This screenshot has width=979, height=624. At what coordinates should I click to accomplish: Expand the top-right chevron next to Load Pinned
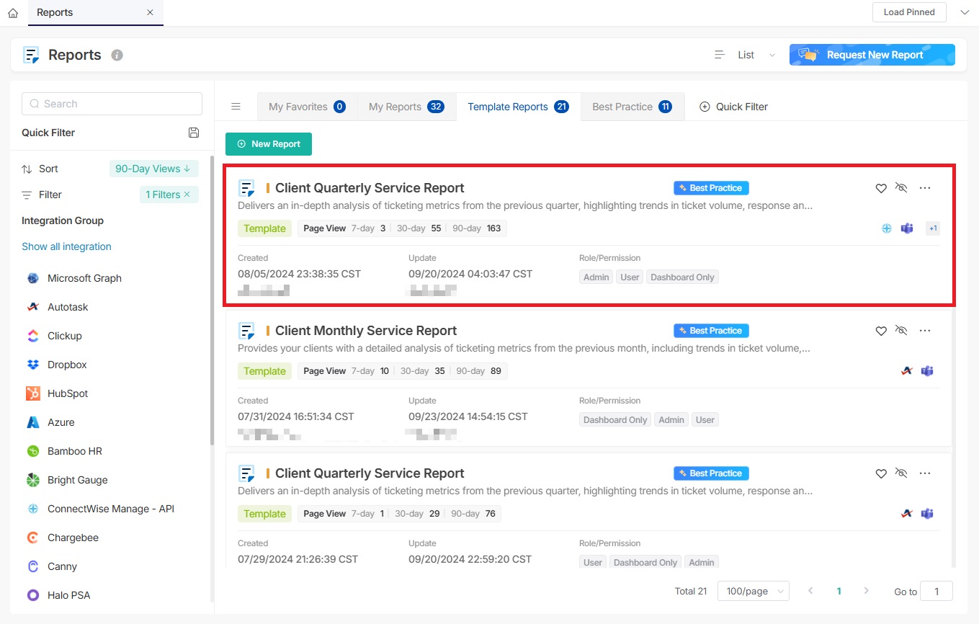965,12
